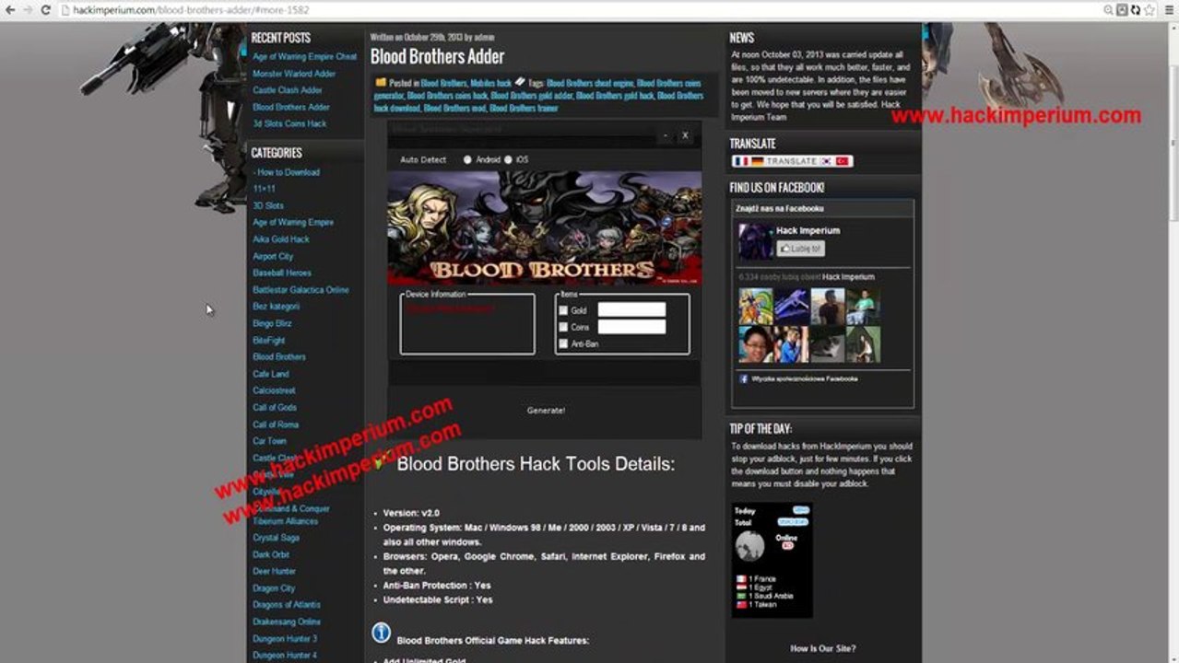Click the zoom magnifier icon in address bar
The width and height of the screenshot is (1179, 663).
coord(1108,10)
